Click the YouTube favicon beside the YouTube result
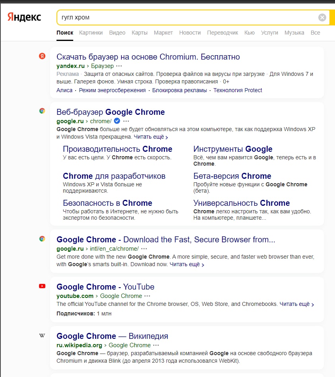 click(x=42, y=286)
